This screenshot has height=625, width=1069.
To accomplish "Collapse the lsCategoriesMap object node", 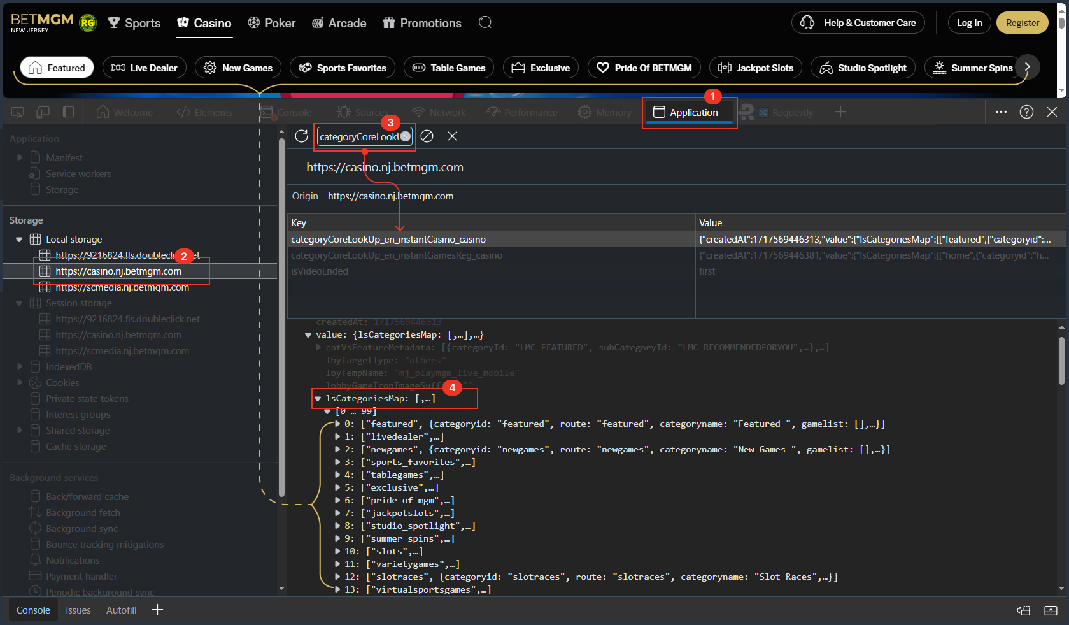I will 318,399.
